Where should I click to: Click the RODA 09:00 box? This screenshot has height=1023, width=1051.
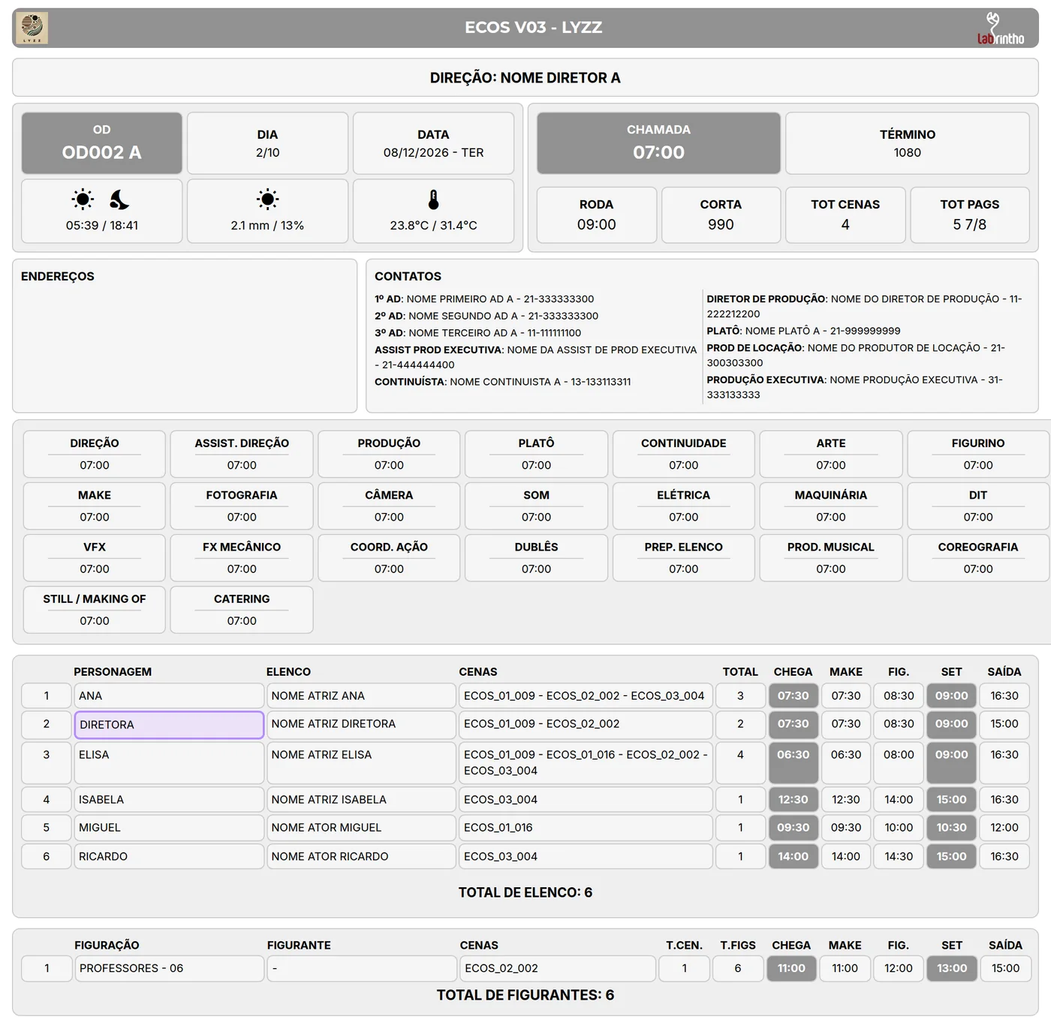[597, 215]
